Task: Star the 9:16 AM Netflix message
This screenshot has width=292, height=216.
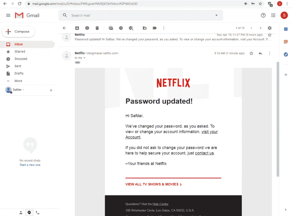Action: (x=251, y=53)
